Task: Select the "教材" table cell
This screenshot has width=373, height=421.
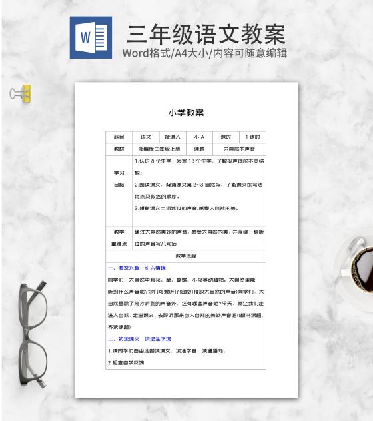Action: [x=119, y=149]
